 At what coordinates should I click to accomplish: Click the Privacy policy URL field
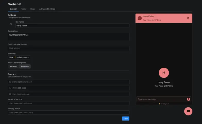(69, 112)
